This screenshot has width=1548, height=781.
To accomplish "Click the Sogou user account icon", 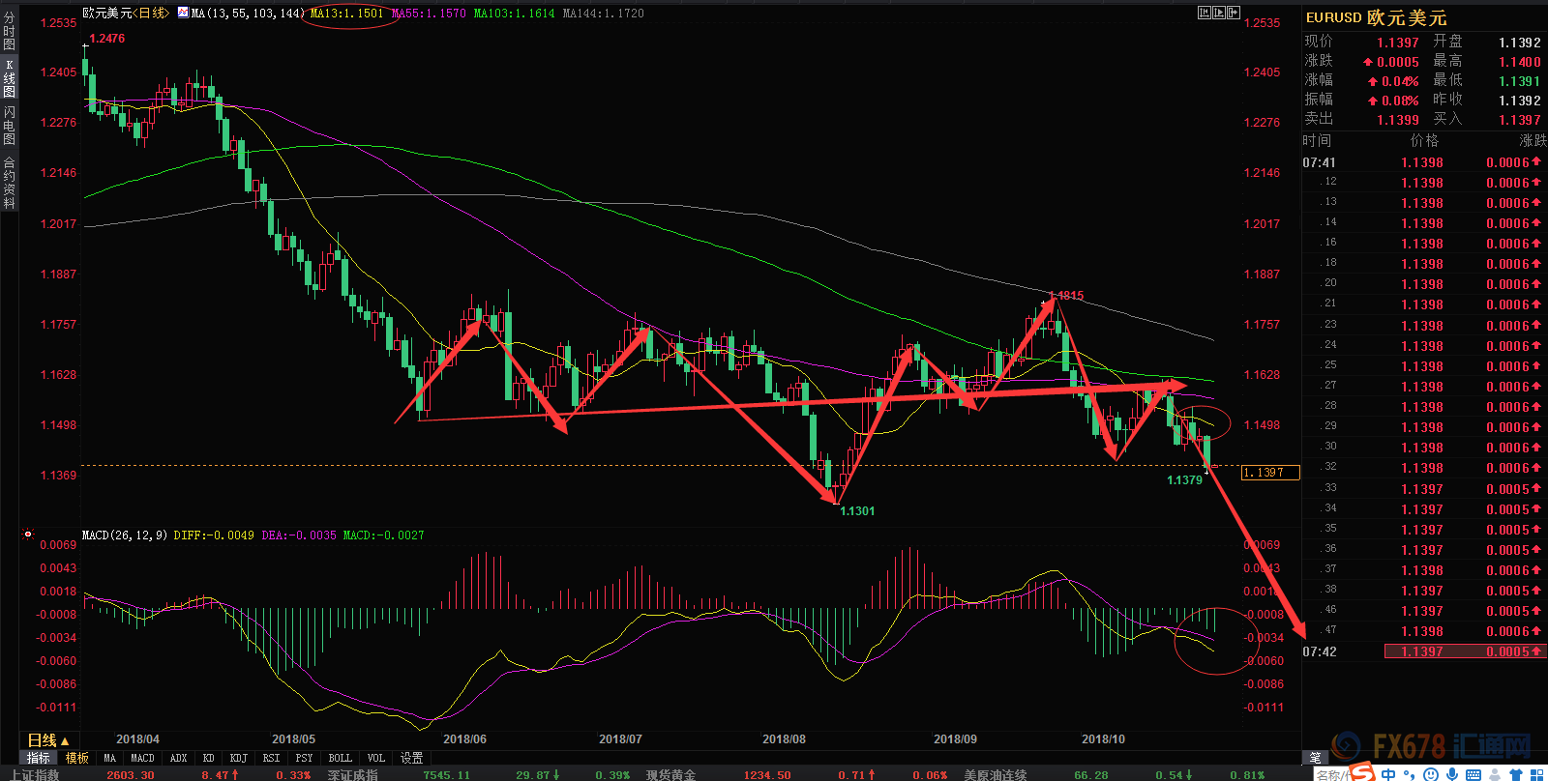I will 1495,775.
